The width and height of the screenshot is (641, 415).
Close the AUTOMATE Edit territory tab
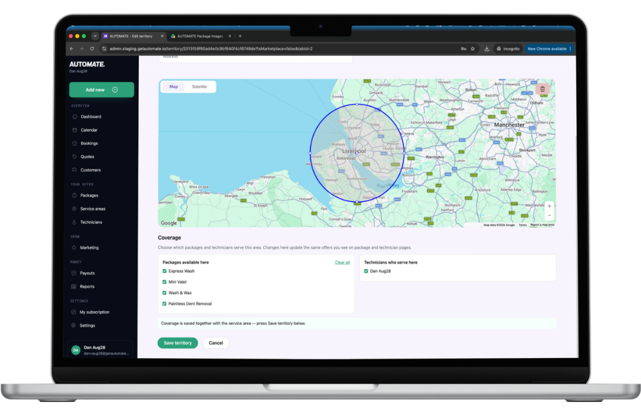click(x=162, y=36)
